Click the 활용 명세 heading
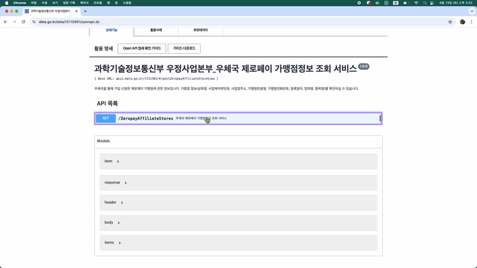 (x=103, y=48)
